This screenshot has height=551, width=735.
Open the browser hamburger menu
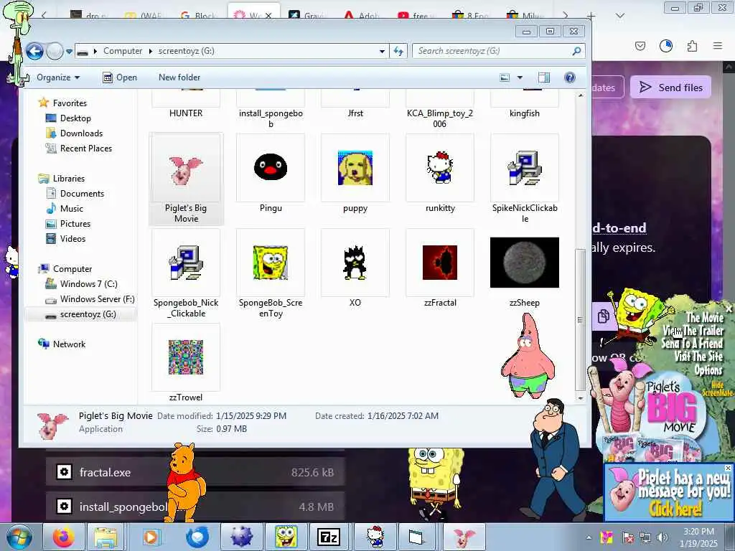click(718, 46)
